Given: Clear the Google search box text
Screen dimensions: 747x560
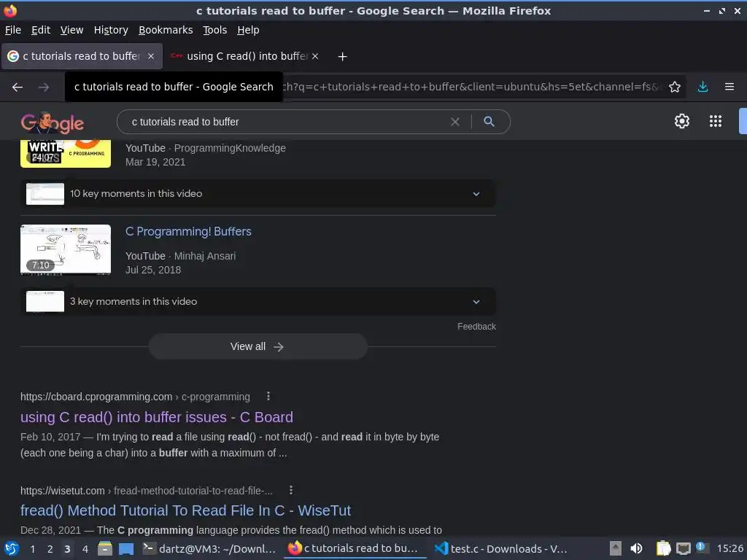Looking at the screenshot, I should pyautogui.click(x=455, y=122).
